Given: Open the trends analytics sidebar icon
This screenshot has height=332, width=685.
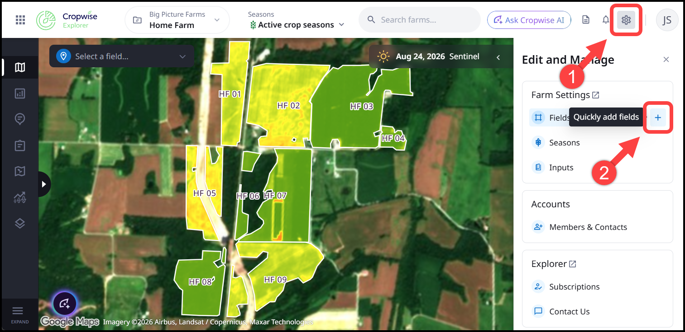Looking at the screenshot, I should (x=20, y=197).
